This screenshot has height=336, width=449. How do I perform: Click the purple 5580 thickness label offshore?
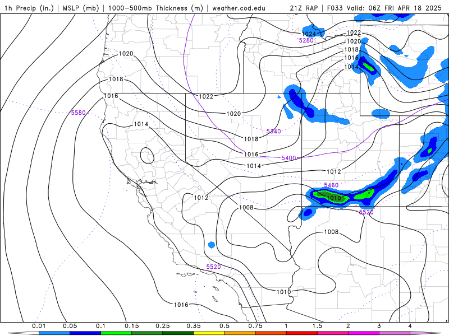78,113
